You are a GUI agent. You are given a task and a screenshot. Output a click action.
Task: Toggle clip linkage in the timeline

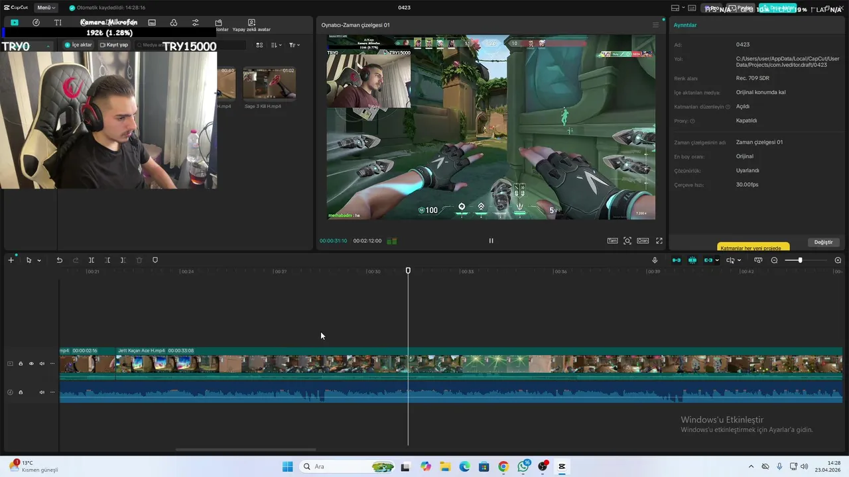click(708, 260)
